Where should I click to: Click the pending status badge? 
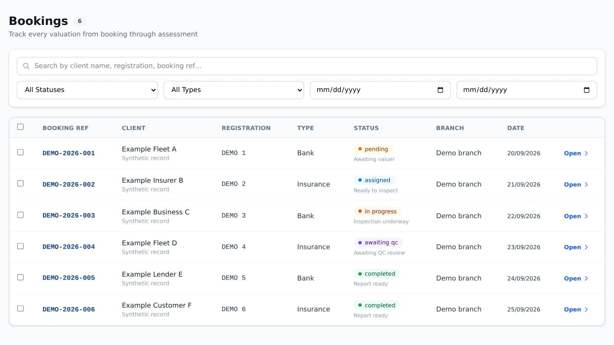pos(373,149)
